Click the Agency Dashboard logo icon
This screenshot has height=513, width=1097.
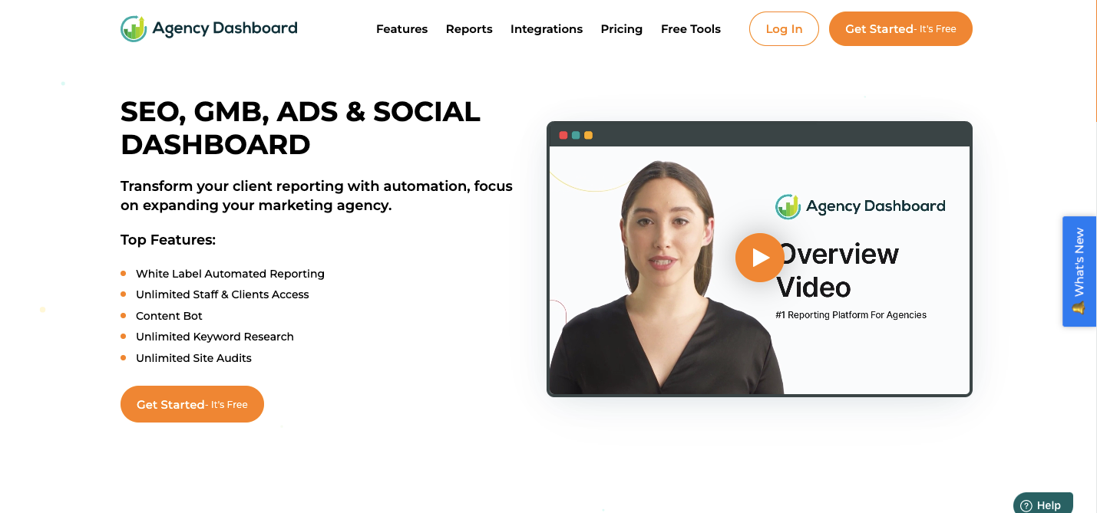[134, 29]
